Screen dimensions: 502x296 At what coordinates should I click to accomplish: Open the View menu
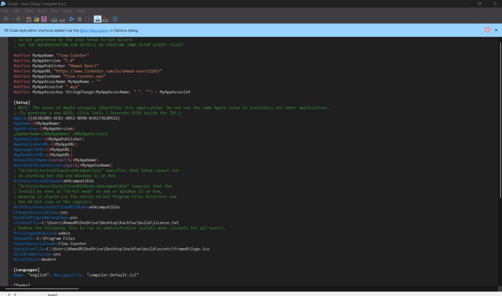click(x=29, y=11)
